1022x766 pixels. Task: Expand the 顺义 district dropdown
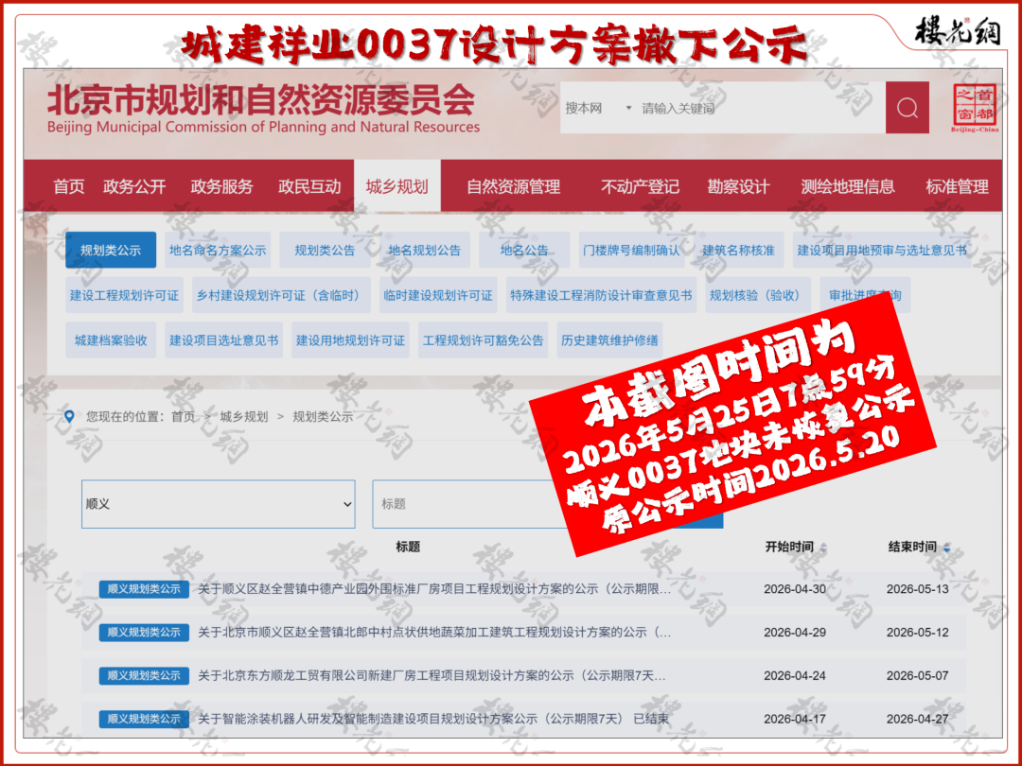click(219, 504)
